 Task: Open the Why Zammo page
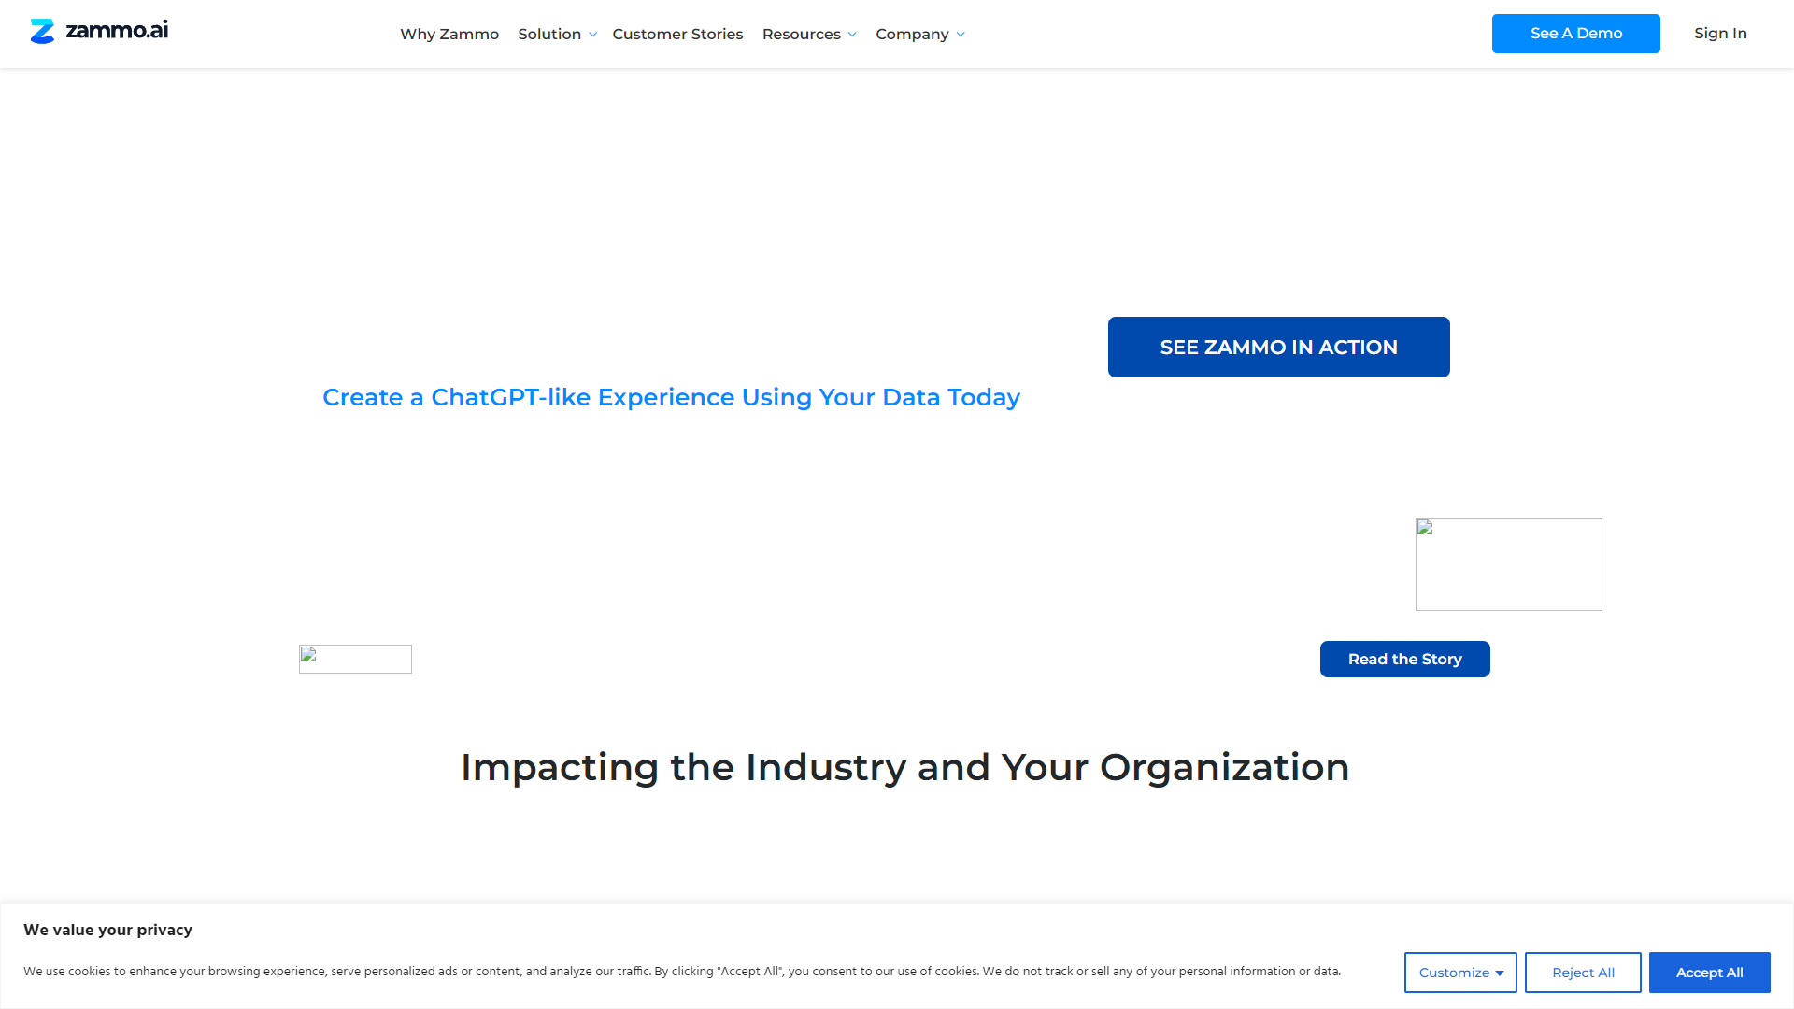(449, 35)
